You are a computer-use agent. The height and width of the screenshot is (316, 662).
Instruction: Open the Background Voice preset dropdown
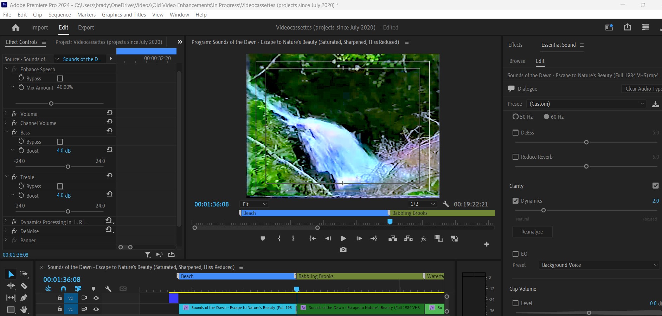pyautogui.click(x=599, y=265)
